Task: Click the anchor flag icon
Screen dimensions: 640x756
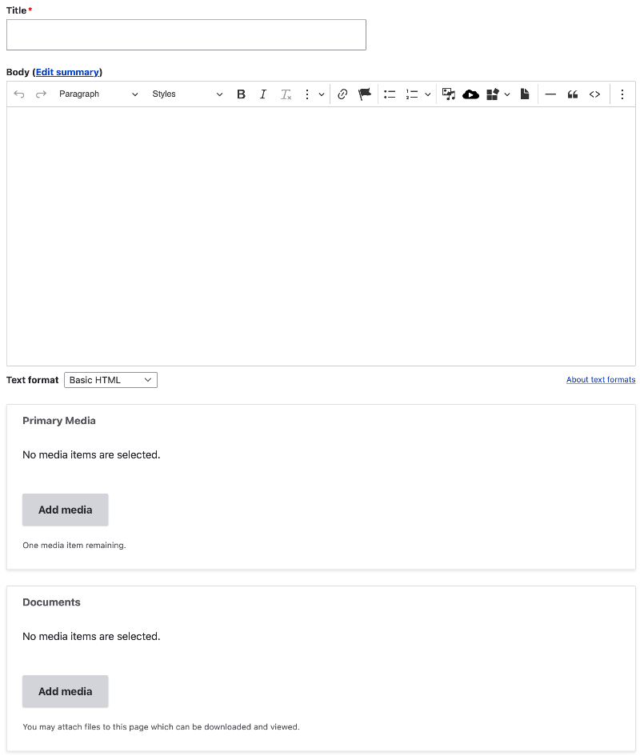Action: point(365,94)
